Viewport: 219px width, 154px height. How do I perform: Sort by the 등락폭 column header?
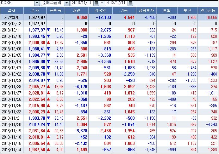[x=56, y=11]
